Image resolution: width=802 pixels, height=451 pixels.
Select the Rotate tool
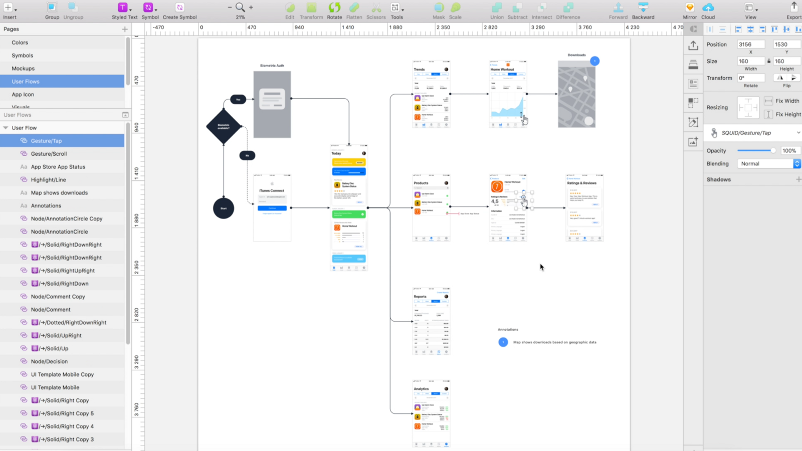click(334, 9)
